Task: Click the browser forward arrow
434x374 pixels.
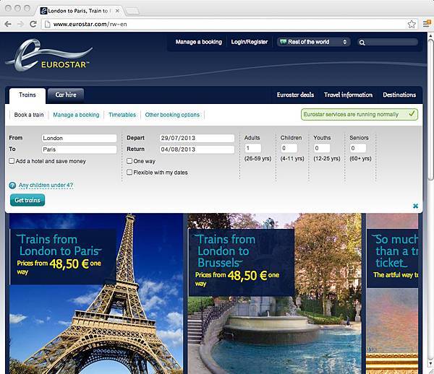Action: (x=20, y=25)
